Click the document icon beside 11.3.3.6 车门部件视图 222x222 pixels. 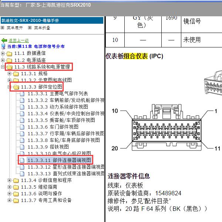(x=22, y=127)
